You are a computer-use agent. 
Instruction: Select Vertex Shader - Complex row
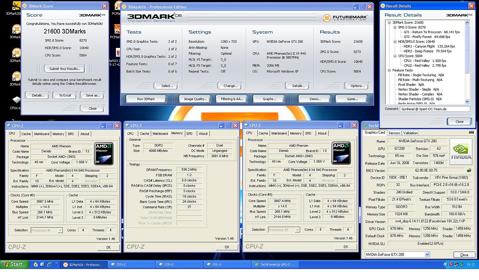coord(420,94)
